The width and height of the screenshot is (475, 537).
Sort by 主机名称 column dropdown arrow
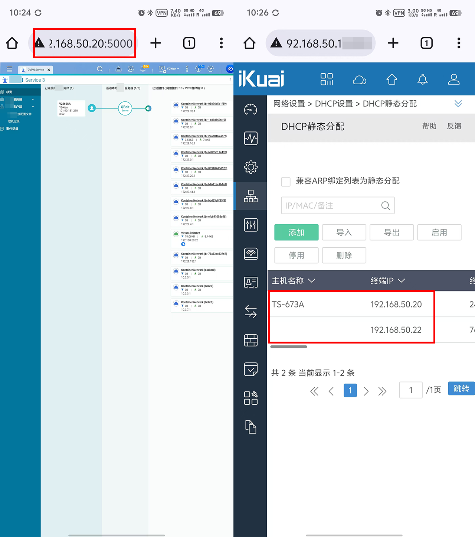pyautogui.click(x=312, y=281)
